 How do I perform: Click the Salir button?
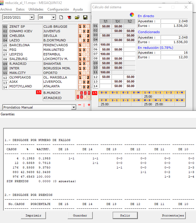(x=125, y=215)
